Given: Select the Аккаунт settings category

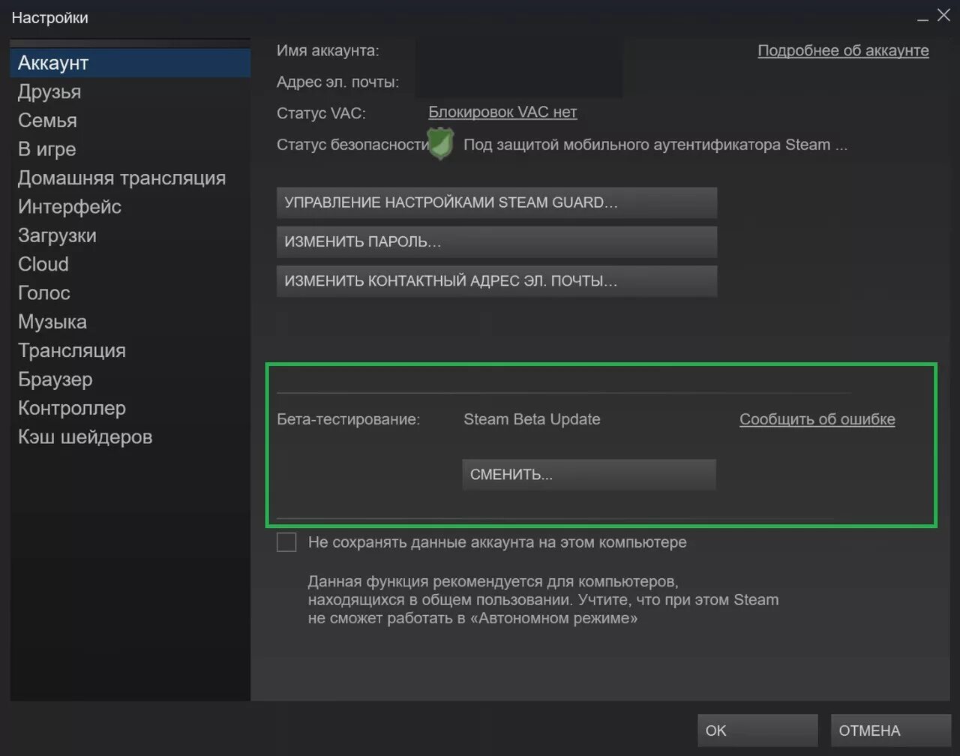Looking at the screenshot, I should point(130,63).
